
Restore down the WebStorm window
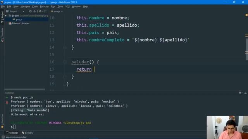[x=234, y=2]
